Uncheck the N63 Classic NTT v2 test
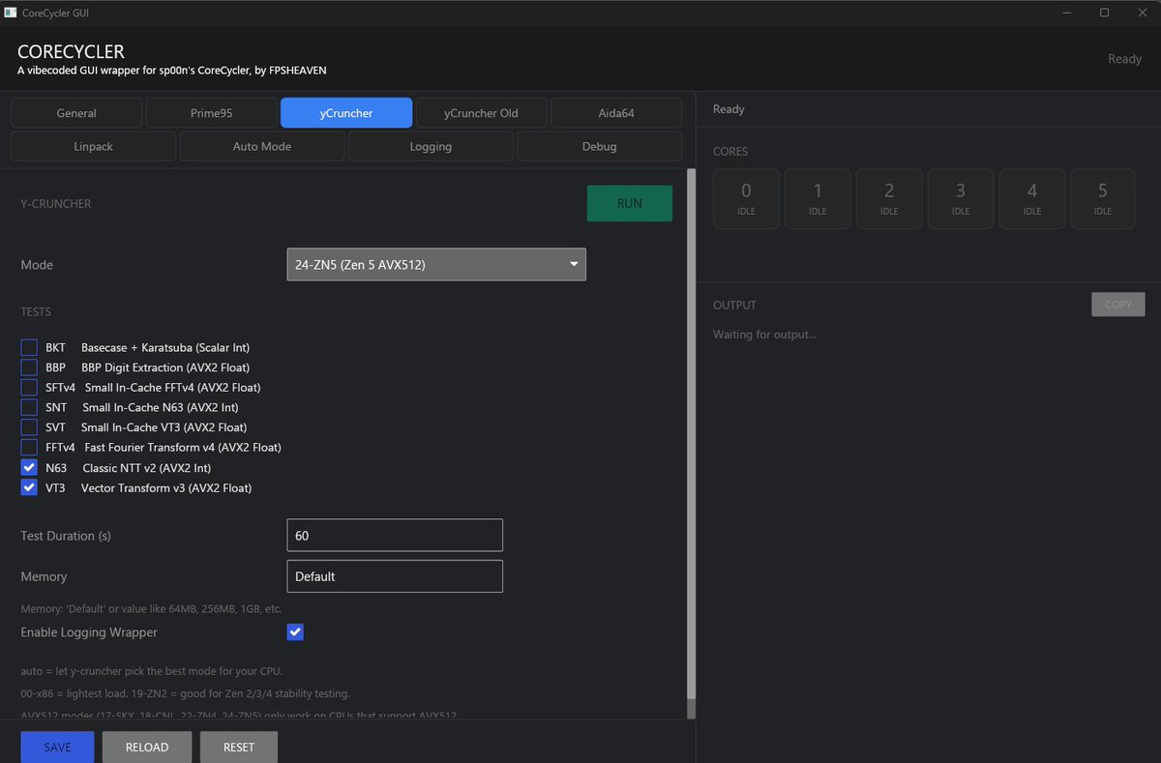This screenshot has width=1161, height=763. tap(29, 467)
